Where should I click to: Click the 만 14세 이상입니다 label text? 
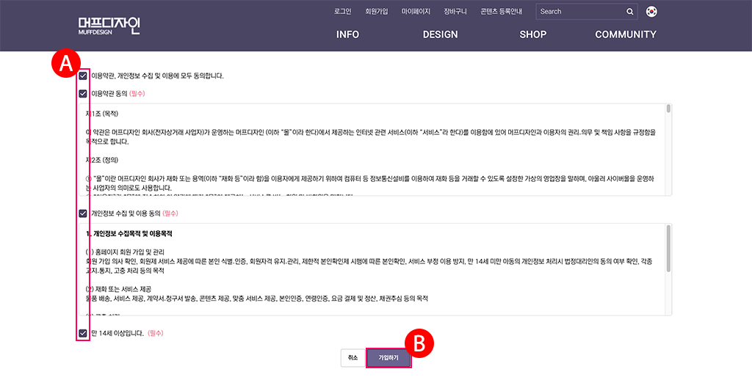tap(117, 333)
